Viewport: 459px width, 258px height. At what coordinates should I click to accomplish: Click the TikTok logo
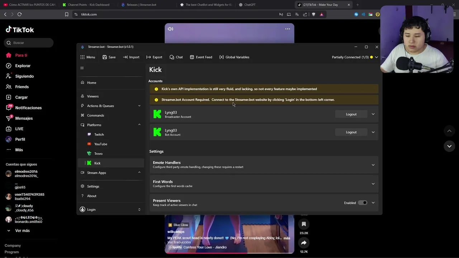pos(20,30)
